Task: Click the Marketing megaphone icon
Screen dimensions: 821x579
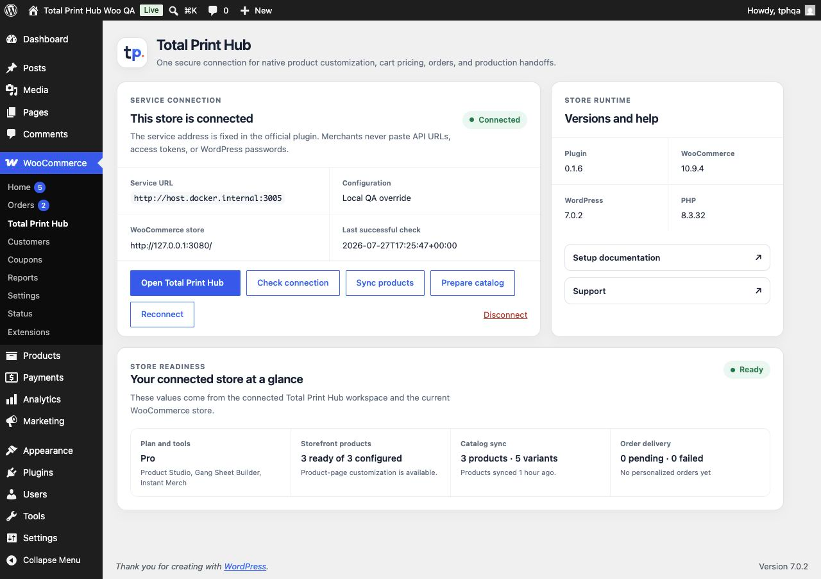Action: click(12, 421)
